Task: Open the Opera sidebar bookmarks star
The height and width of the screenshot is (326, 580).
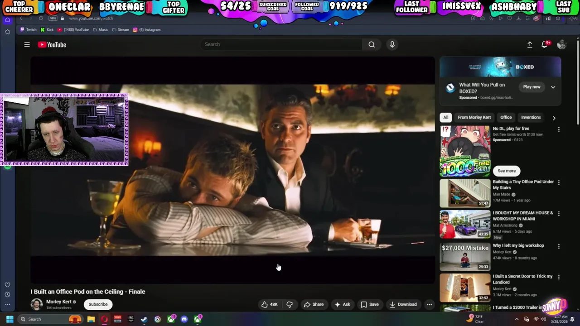Action: [x=7, y=32]
